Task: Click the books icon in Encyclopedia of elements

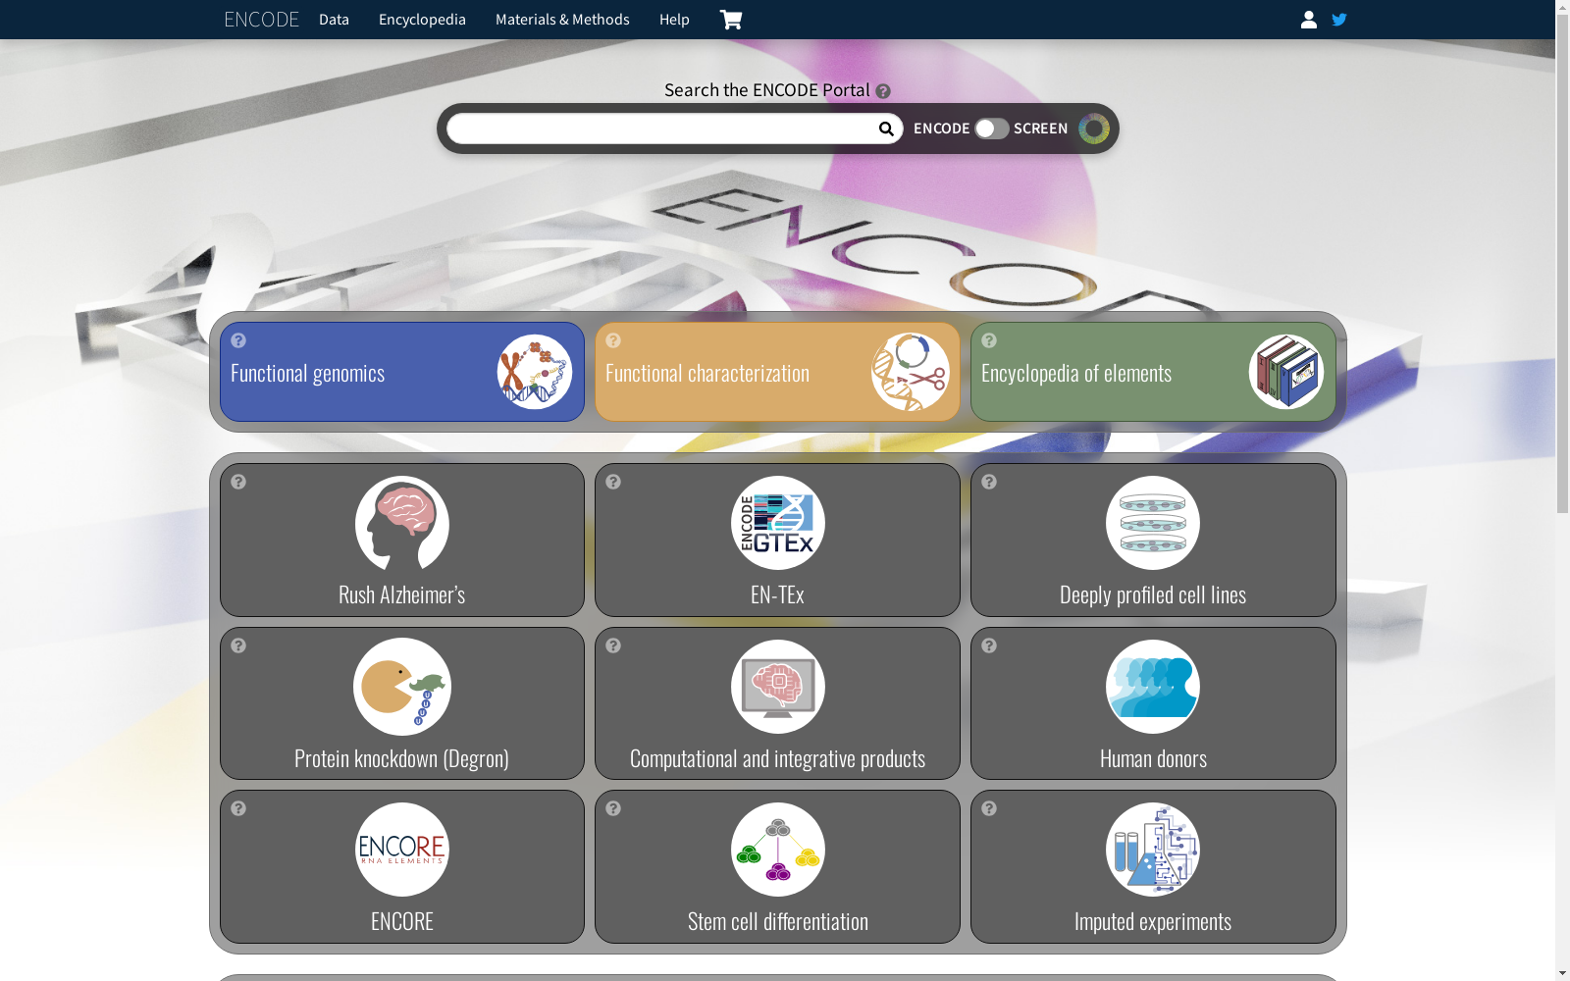Action: [1286, 372]
